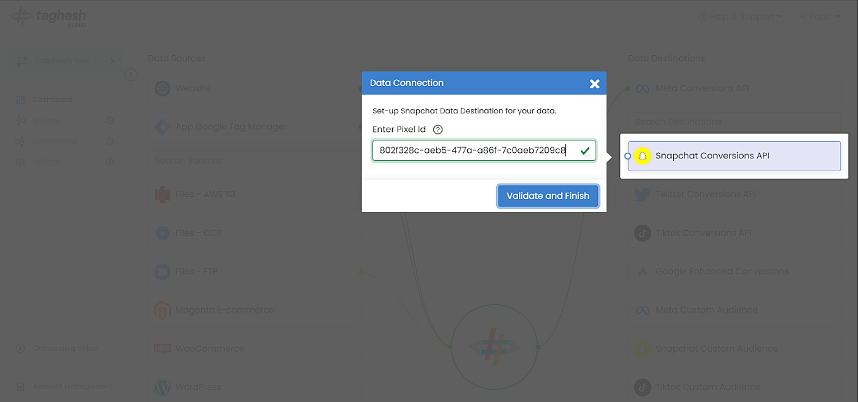This screenshot has width=858, height=402.
Task: Click the AWS S3 icon
Action: (162, 195)
